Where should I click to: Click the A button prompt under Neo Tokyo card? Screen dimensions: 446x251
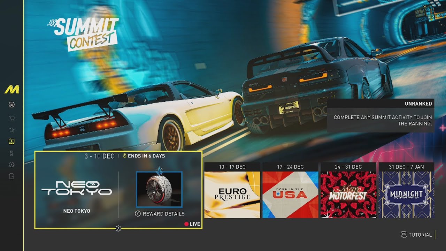point(118,229)
